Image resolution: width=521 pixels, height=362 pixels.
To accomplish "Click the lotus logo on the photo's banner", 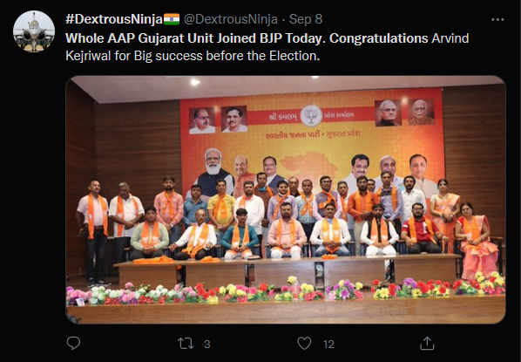I will [311, 115].
